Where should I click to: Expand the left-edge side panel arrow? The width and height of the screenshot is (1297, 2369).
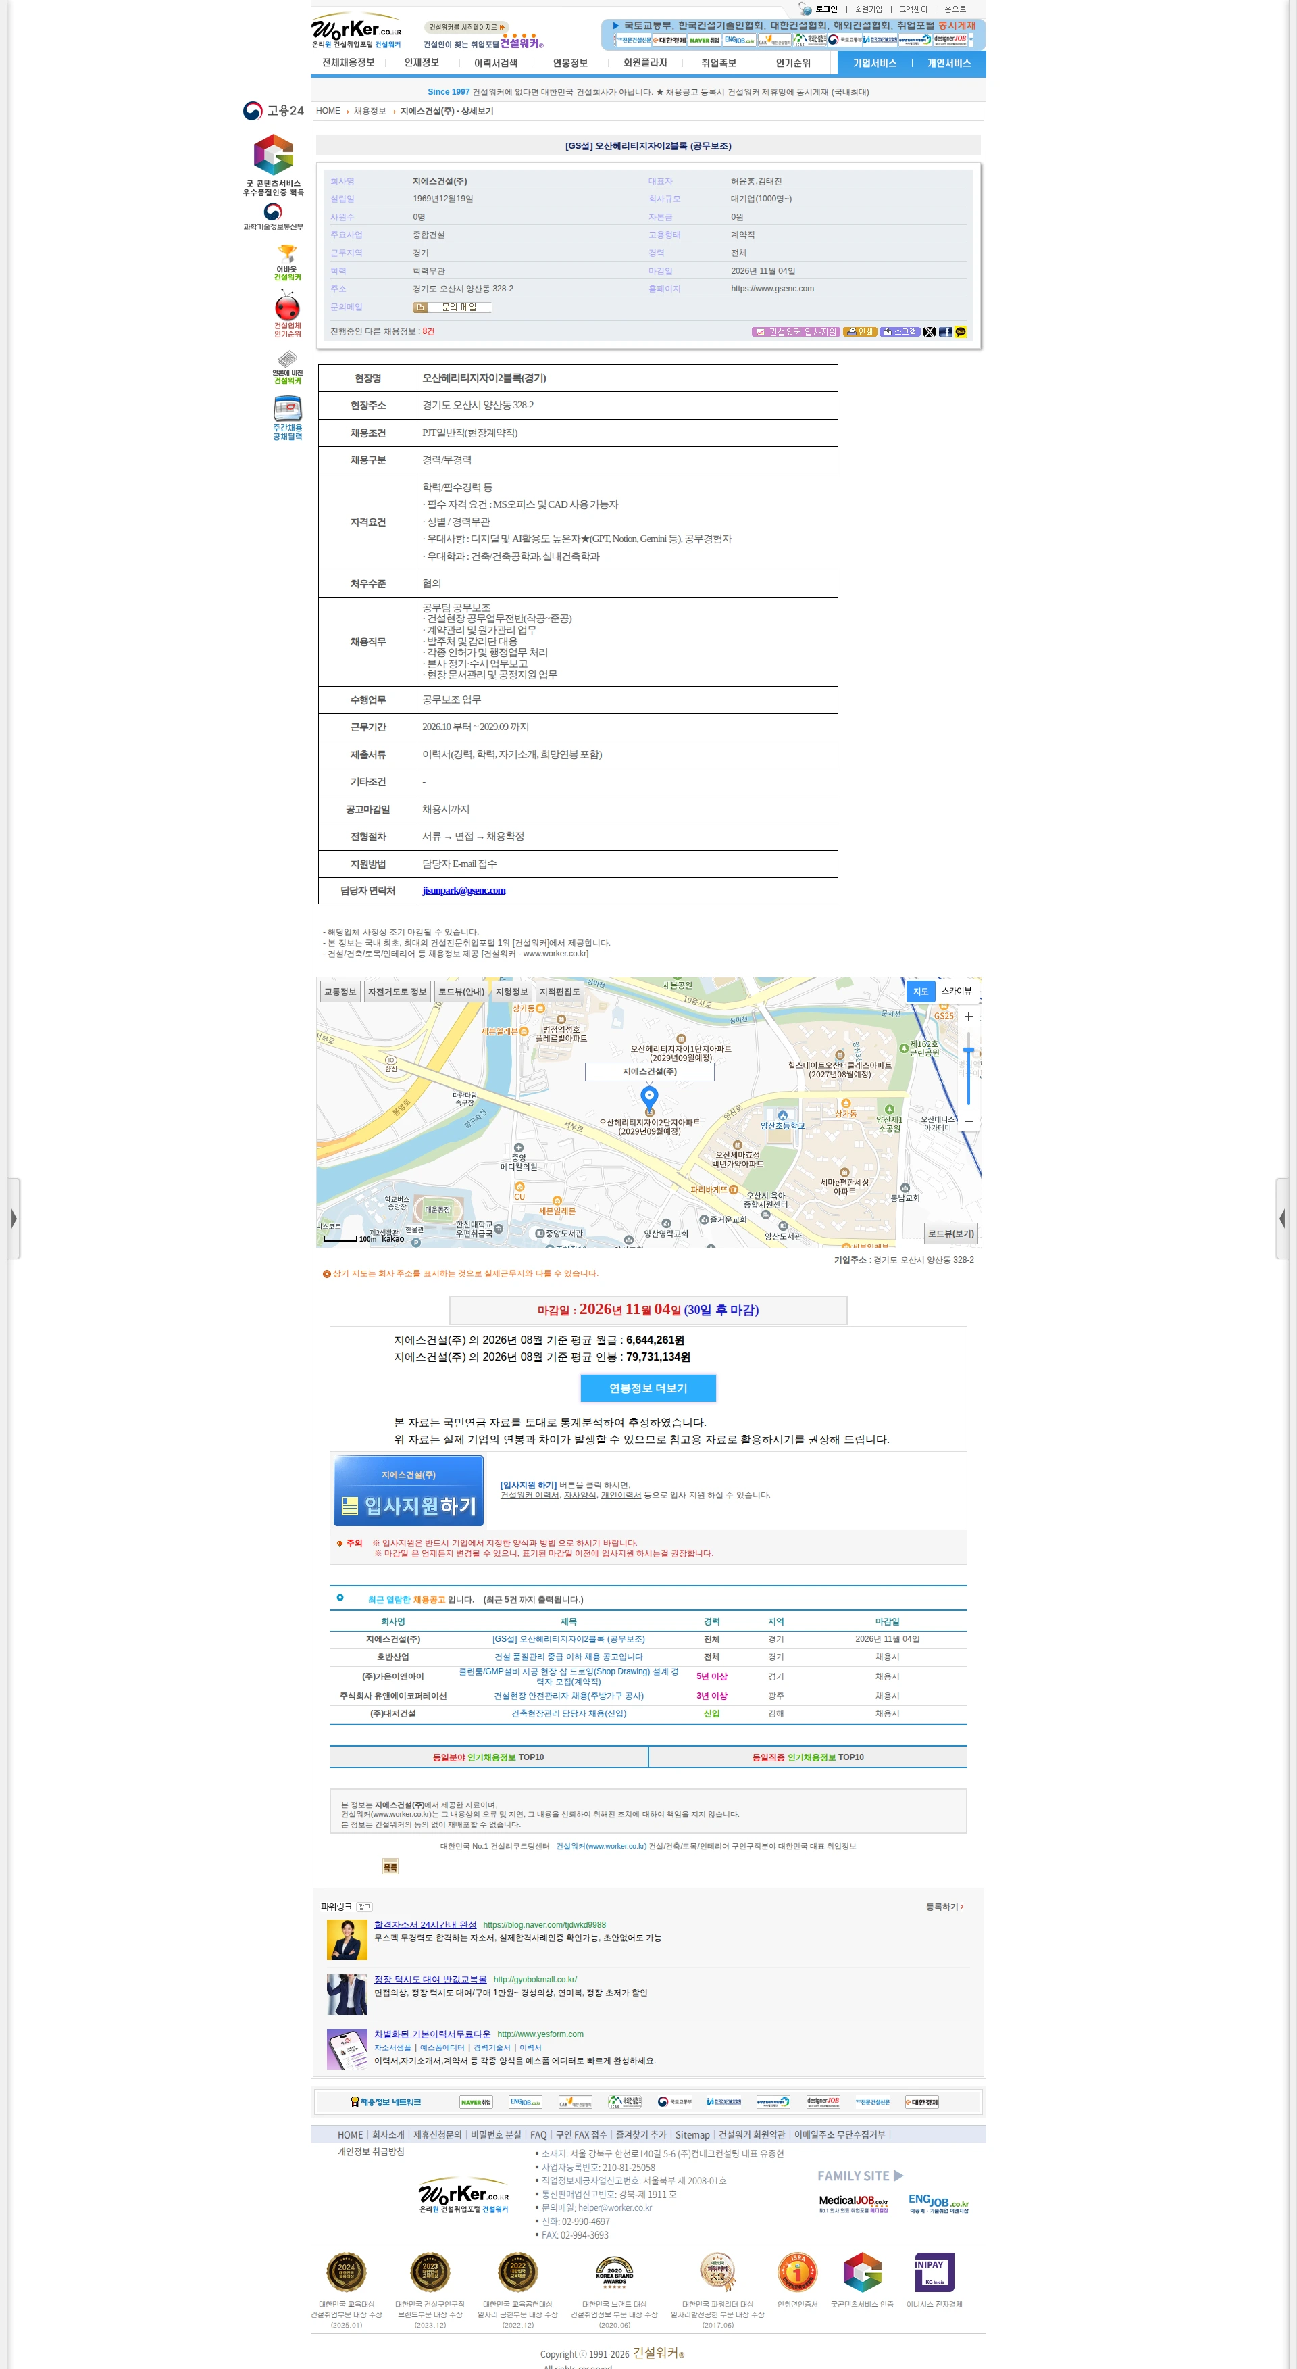(x=14, y=1219)
